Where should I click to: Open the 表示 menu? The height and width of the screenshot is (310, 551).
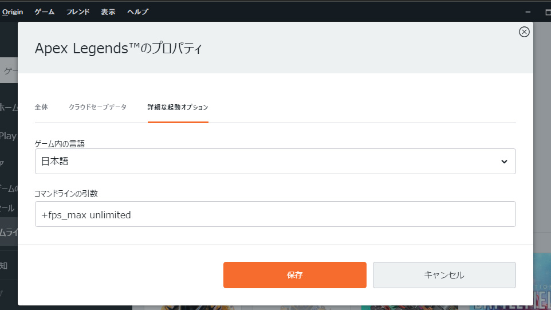pos(108,11)
